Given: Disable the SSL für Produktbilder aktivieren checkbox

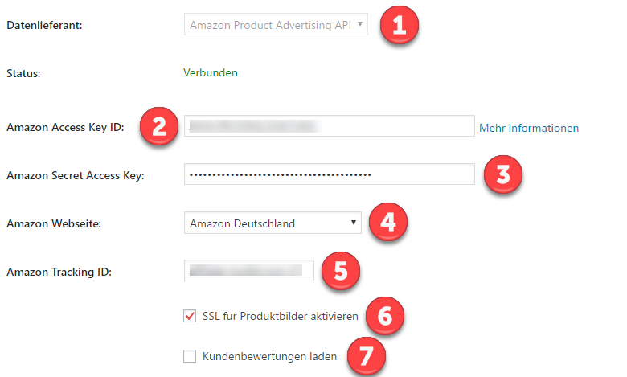Looking at the screenshot, I should pos(190,317).
